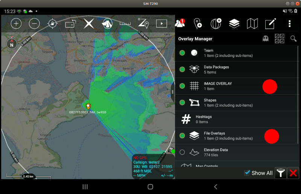Open the range ruler measurement tool
The height and width of the screenshot is (194, 301).
(x=125, y=24)
